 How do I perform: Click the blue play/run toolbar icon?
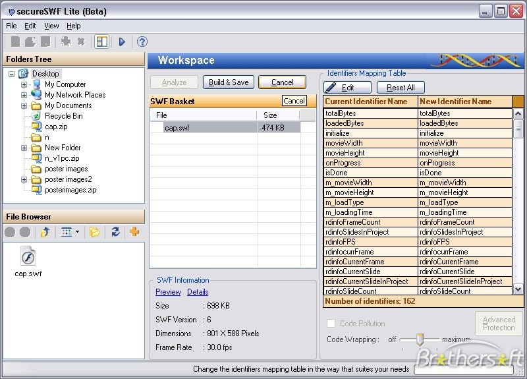click(x=122, y=42)
